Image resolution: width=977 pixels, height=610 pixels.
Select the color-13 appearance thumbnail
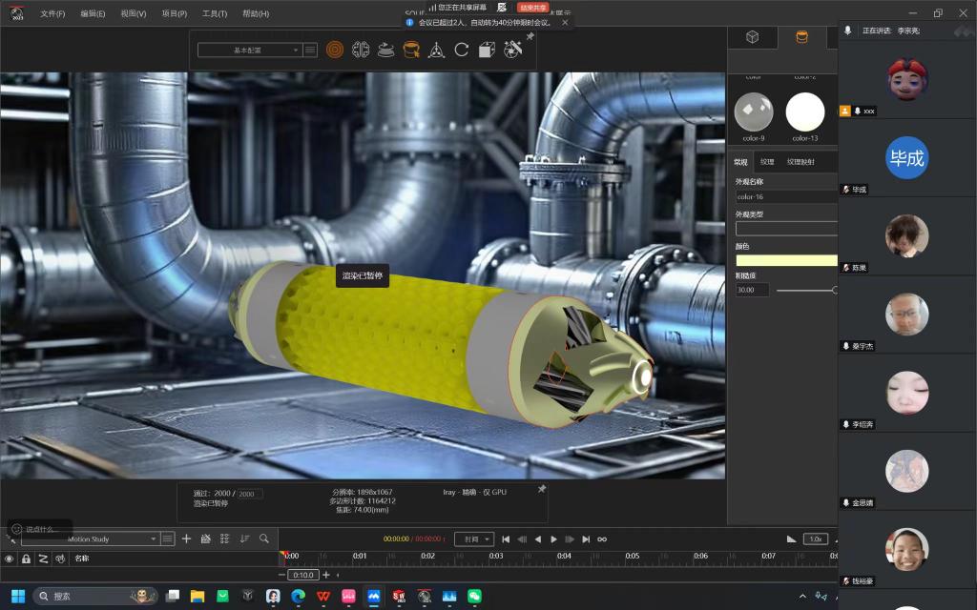pos(804,112)
